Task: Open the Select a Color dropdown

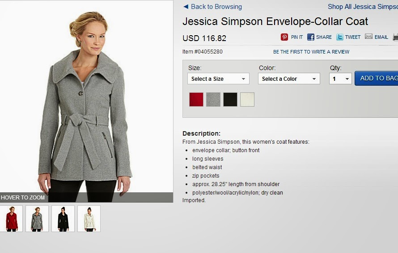Action: 289,79
